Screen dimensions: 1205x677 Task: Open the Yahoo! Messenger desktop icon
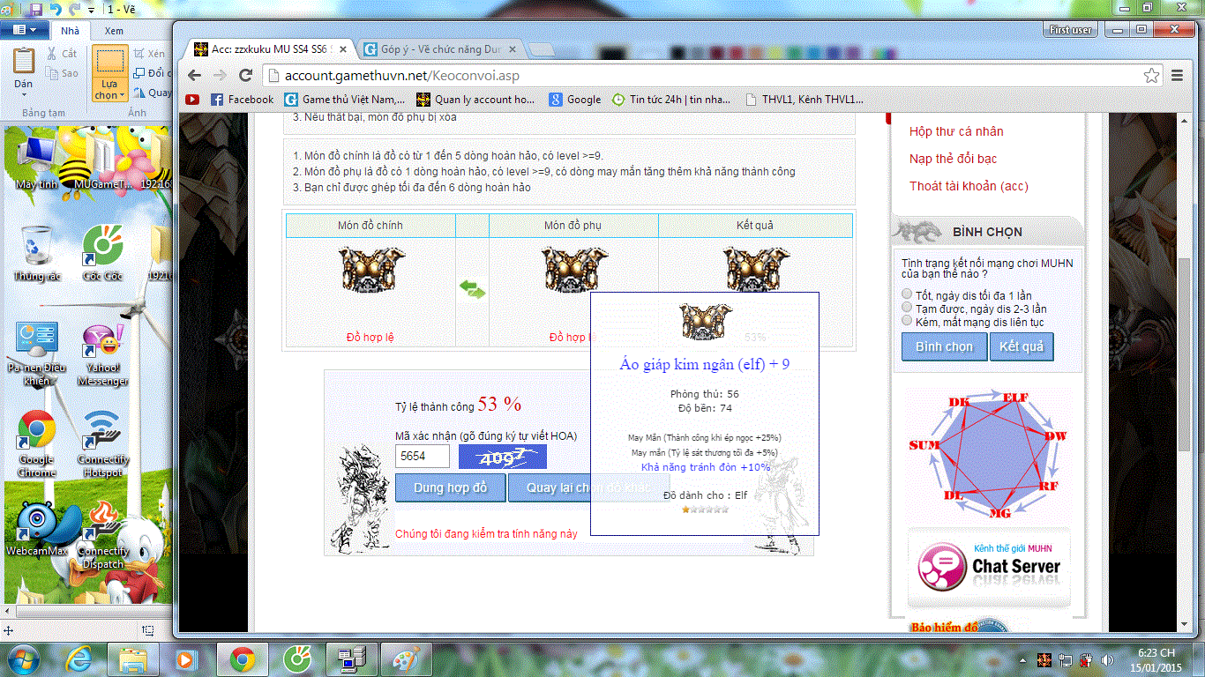click(103, 355)
